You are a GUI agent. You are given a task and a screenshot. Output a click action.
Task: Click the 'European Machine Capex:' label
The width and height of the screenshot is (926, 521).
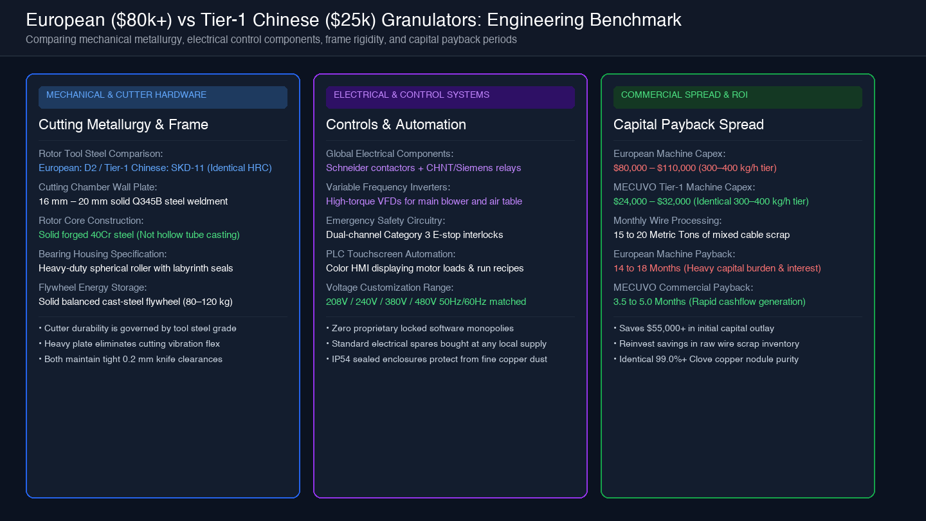(x=669, y=154)
